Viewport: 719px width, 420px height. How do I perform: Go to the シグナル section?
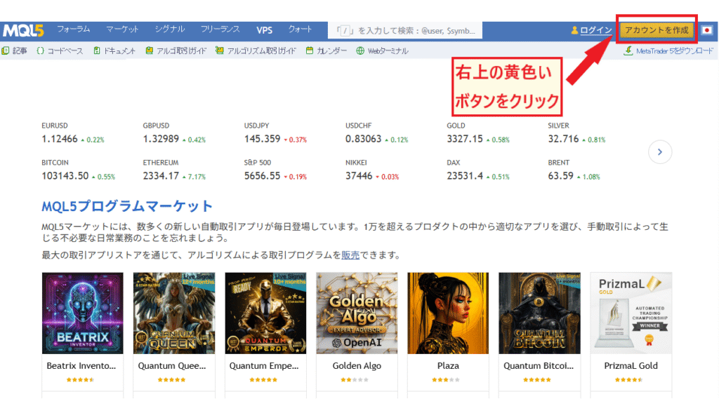click(170, 29)
